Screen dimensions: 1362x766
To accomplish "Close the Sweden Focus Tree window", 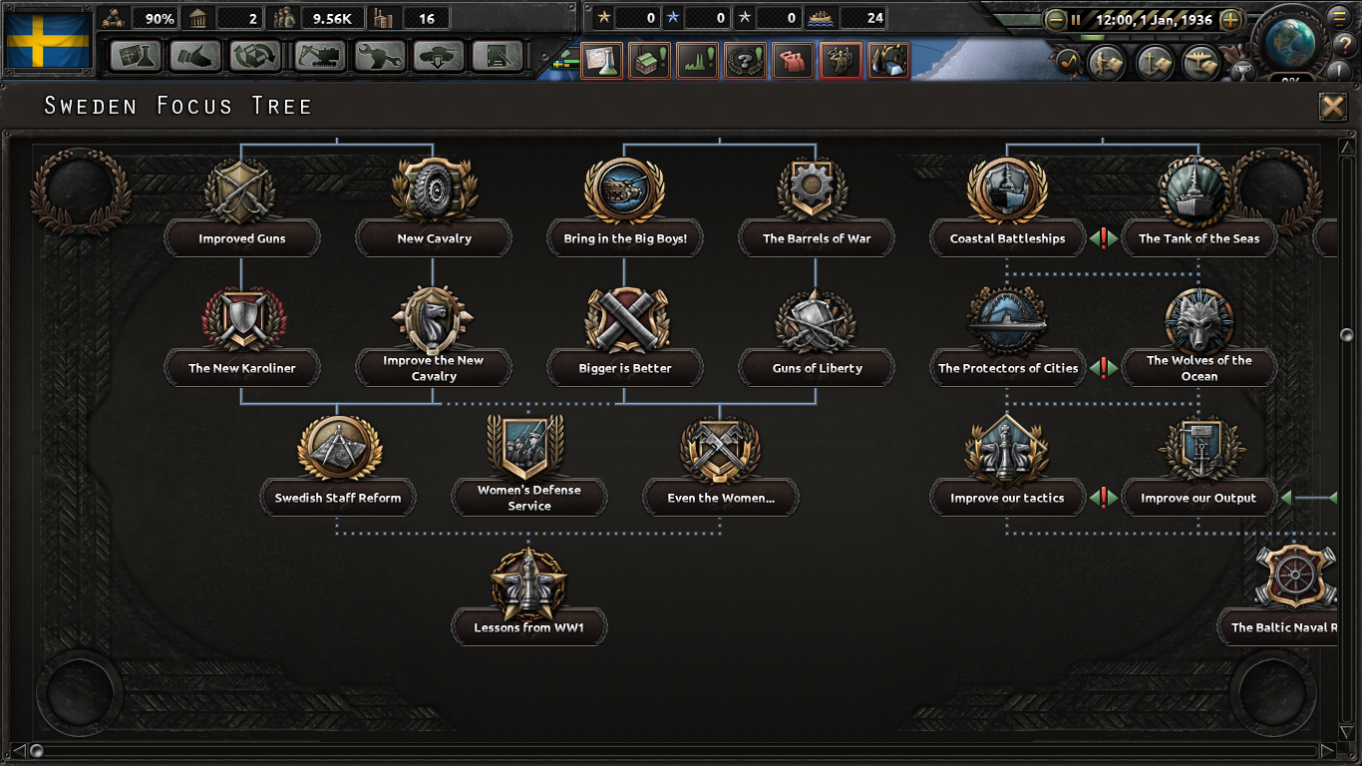I will point(1332,107).
